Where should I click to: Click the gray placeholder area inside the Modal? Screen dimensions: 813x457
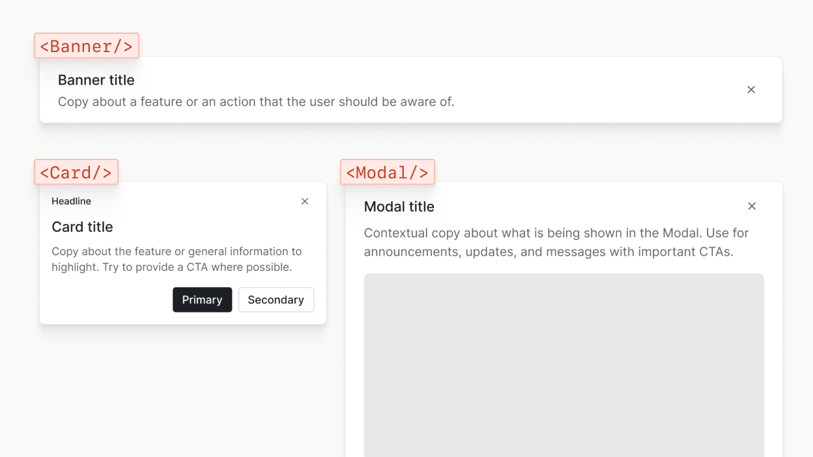coord(564,365)
